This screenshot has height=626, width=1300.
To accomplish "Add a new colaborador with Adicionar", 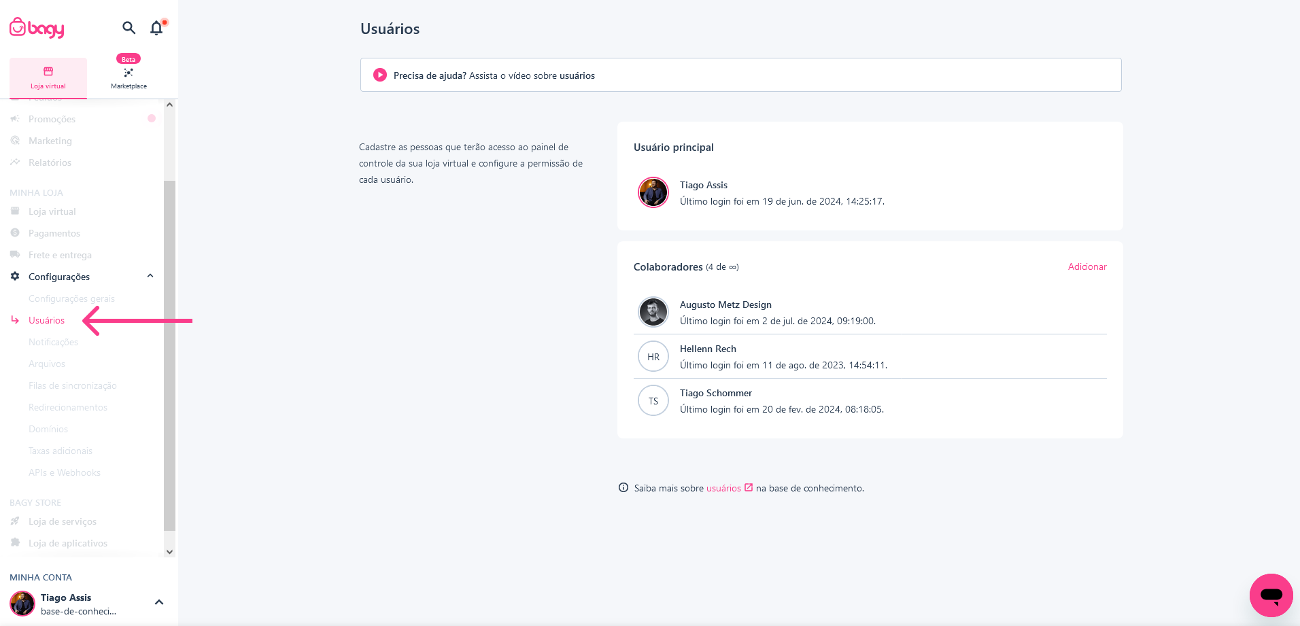I will click(x=1087, y=266).
